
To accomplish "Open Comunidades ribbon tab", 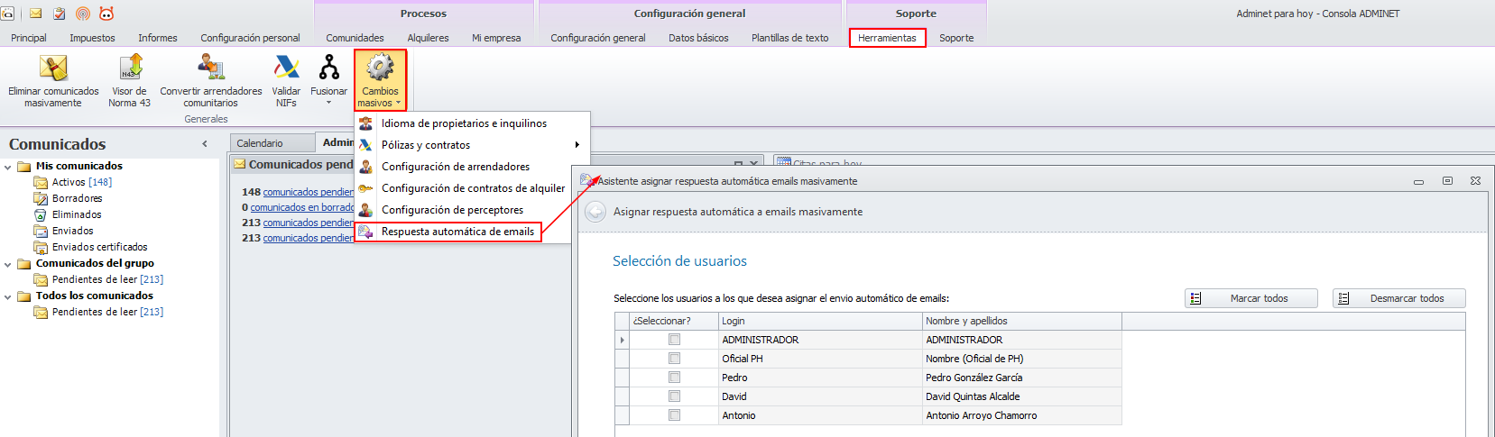I will 355,38.
